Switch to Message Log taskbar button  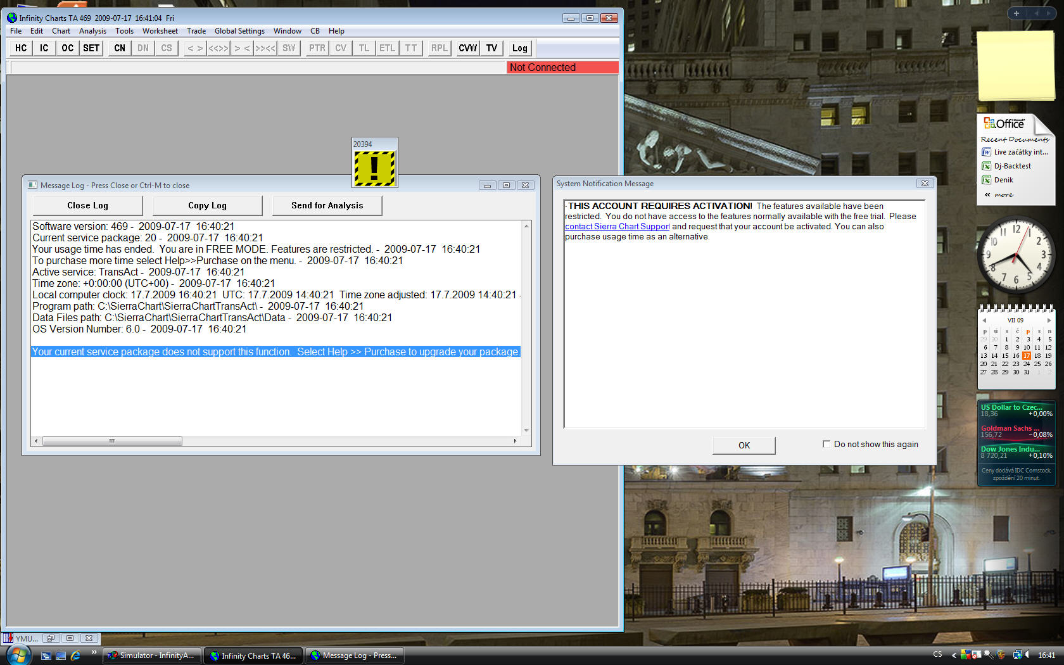point(355,655)
